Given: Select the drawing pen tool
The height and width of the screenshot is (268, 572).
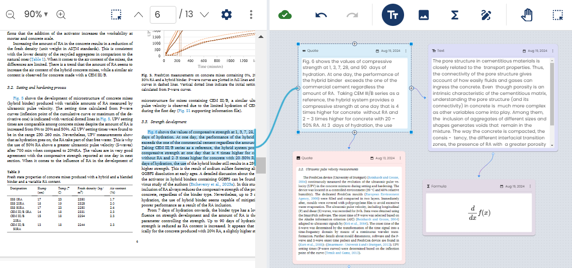Looking at the screenshot, I should [486, 14].
